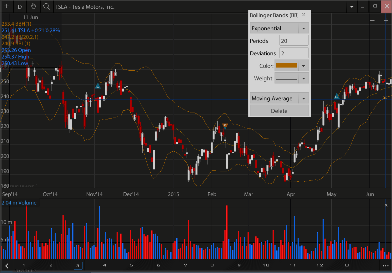
Task: Switch to workspace tab 6
Action: (158, 265)
